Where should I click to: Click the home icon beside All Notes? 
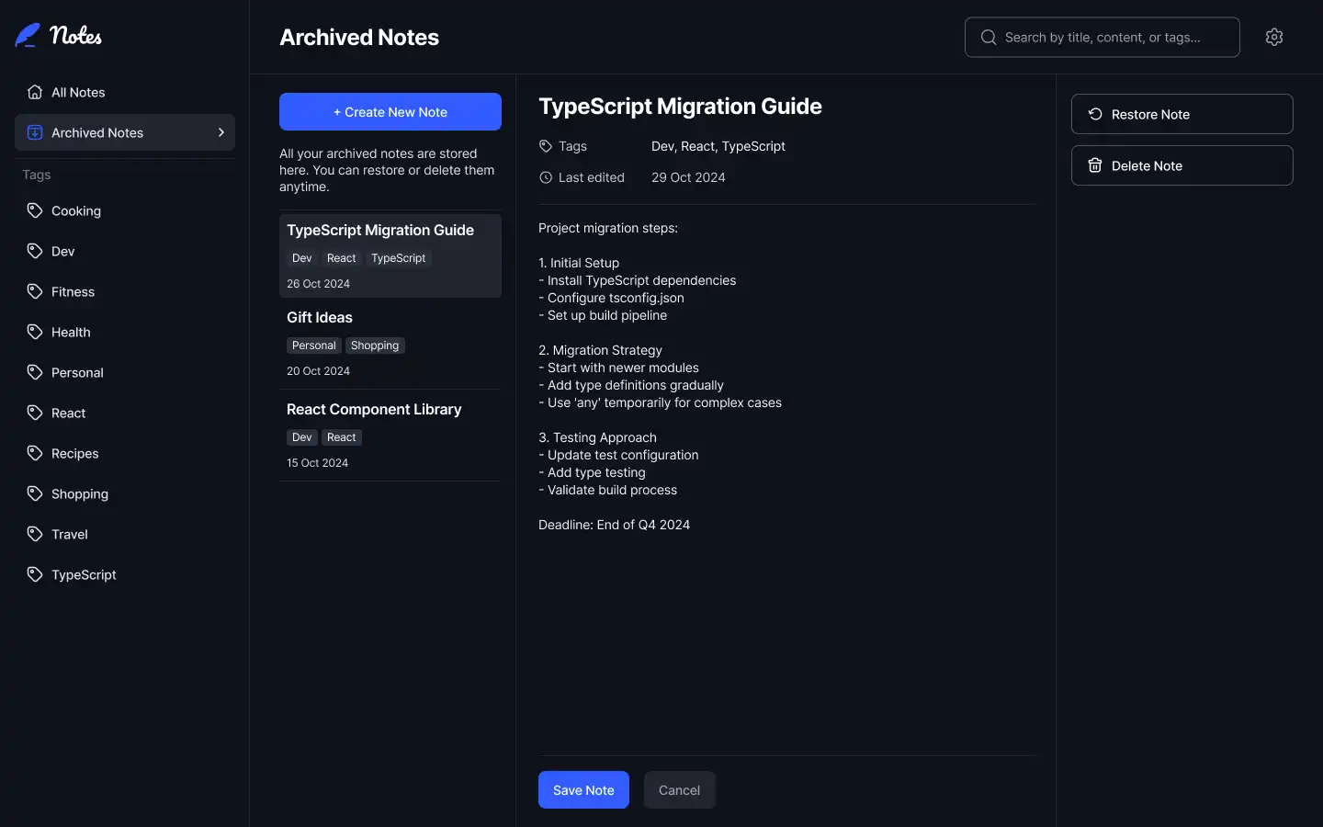coord(35,92)
